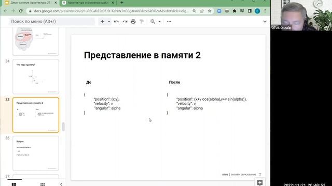Switch to filmstrip view
332x186 pixels.
pyautogui.click(x=14, y=184)
